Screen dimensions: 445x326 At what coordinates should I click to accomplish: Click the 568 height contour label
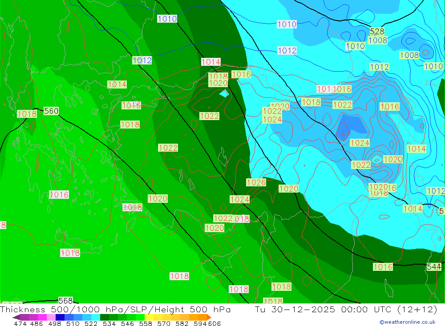[65, 300]
